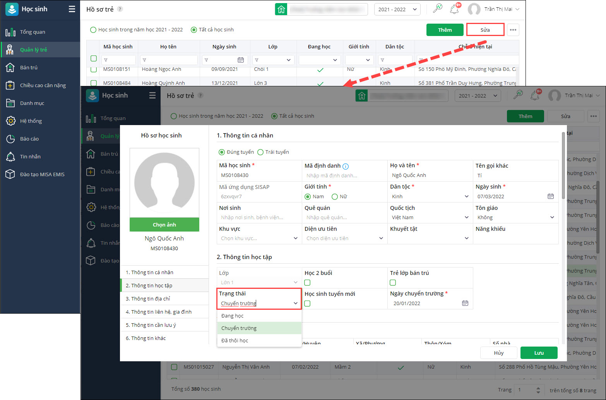The image size is (606, 400).
Task: Click the Quê quán input field
Action: click(x=344, y=217)
